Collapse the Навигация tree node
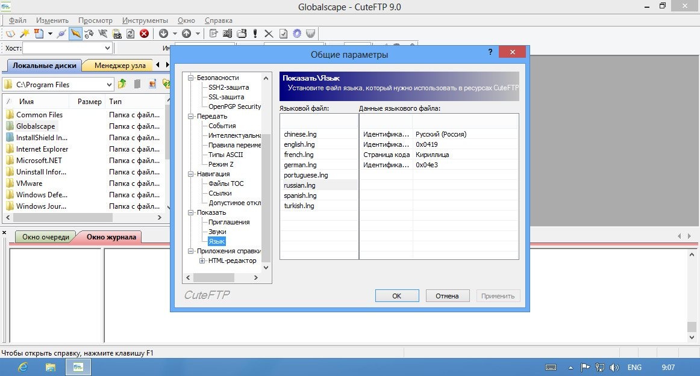700x376 pixels. [190, 174]
